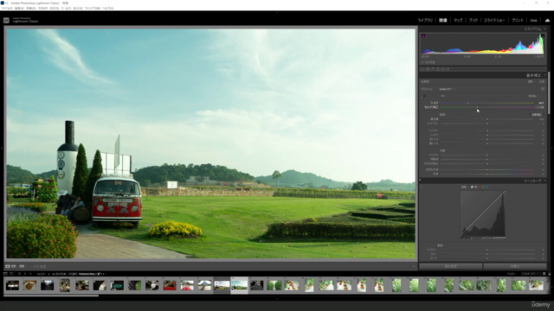Viewport: 554px width, 311px height.
Task: Toggle highlight clipping indicator in histogram
Action: (x=543, y=35)
